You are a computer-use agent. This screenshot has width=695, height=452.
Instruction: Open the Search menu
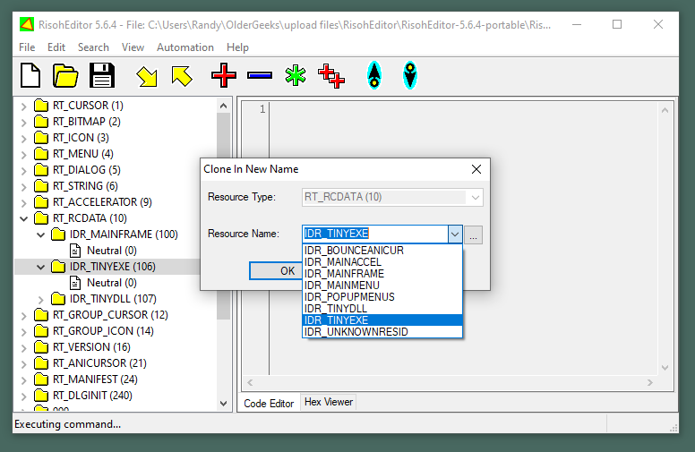[93, 47]
